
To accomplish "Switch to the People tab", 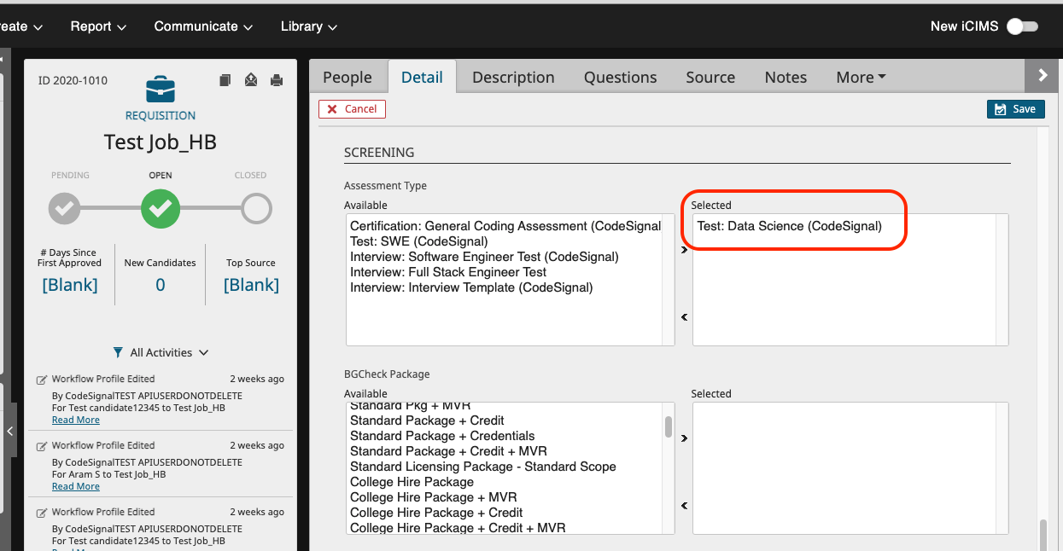I will (348, 77).
